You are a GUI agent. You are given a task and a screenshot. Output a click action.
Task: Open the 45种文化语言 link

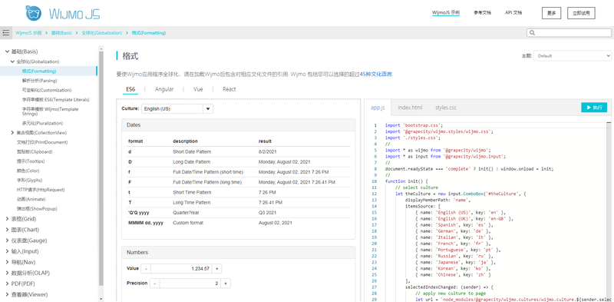click(x=376, y=74)
